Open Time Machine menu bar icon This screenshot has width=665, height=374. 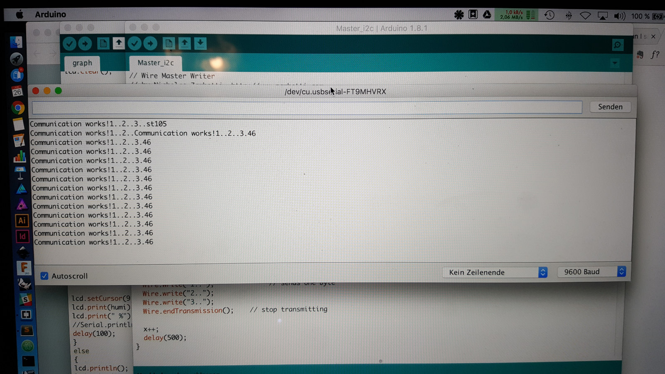coord(549,15)
